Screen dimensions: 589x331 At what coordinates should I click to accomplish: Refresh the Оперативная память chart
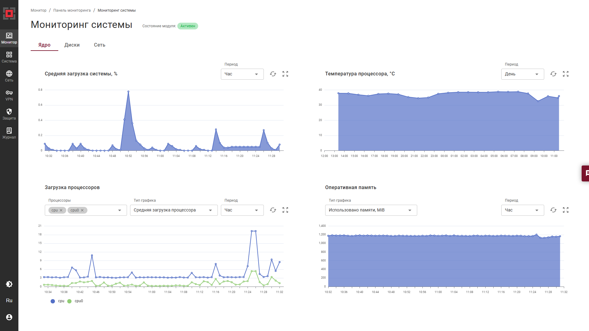coord(553,210)
